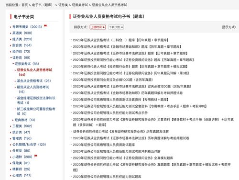Collapse 证券类考试 (86) subcategory arrow
Screen dimensions: 239x180
(13, 64)
